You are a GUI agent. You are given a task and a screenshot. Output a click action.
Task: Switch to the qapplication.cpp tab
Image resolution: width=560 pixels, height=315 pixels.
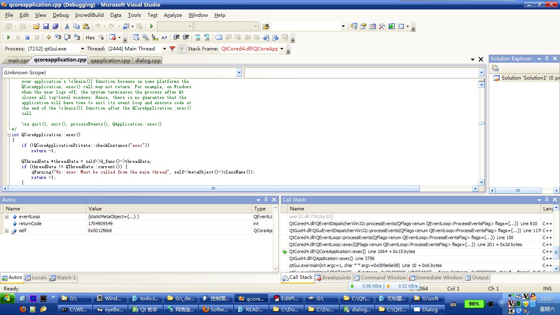110,60
